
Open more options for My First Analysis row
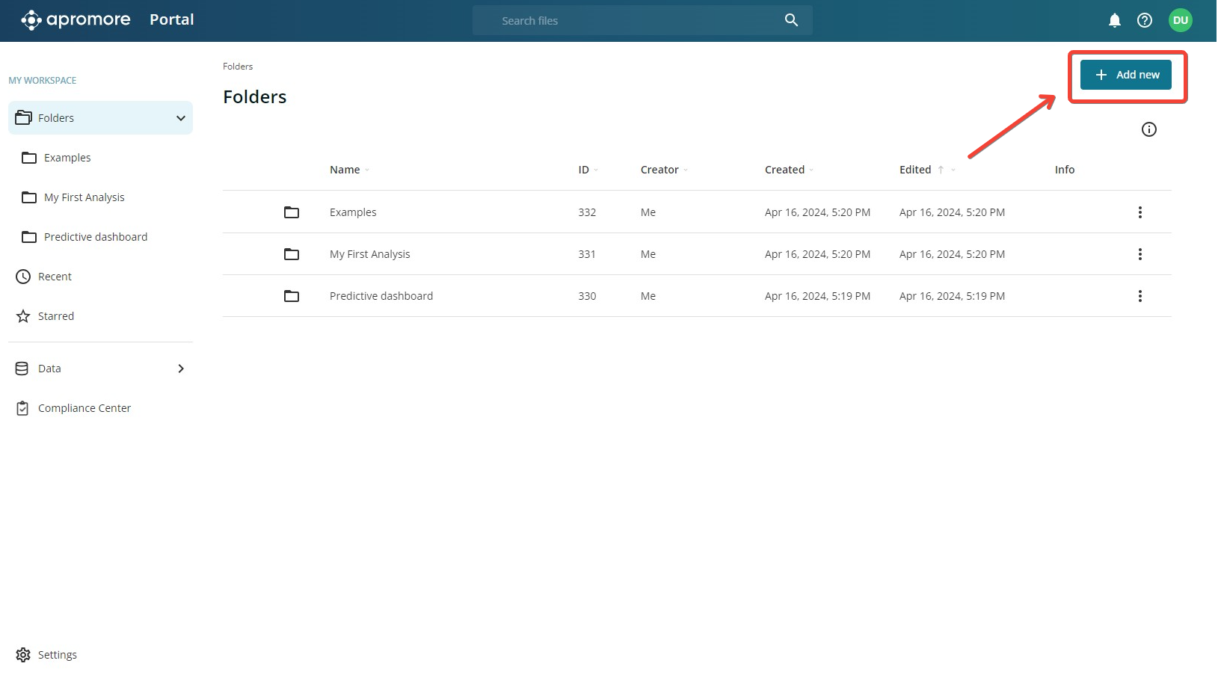[1140, 254]
